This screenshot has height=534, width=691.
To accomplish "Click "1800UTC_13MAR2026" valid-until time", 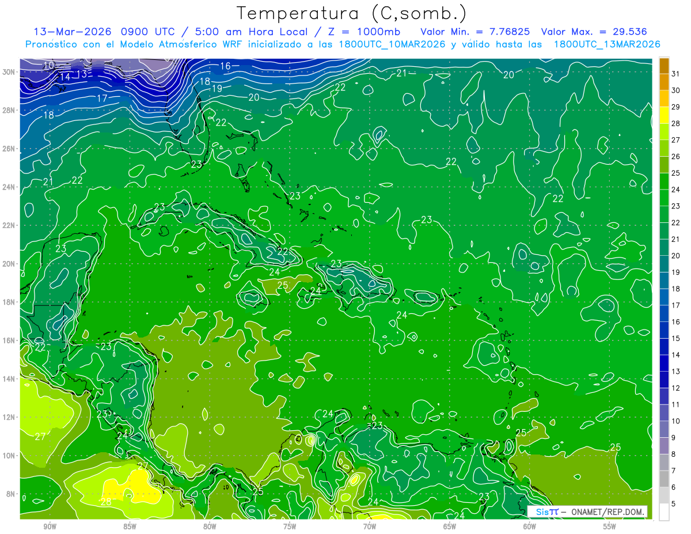I will (x=606, y=44).
